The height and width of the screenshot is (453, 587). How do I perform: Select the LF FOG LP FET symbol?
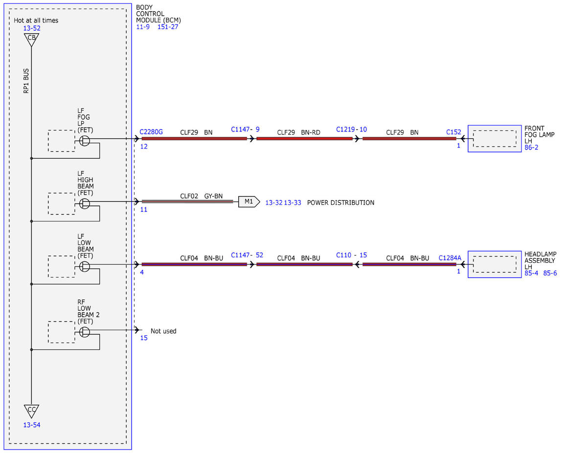tap(85, 141)
